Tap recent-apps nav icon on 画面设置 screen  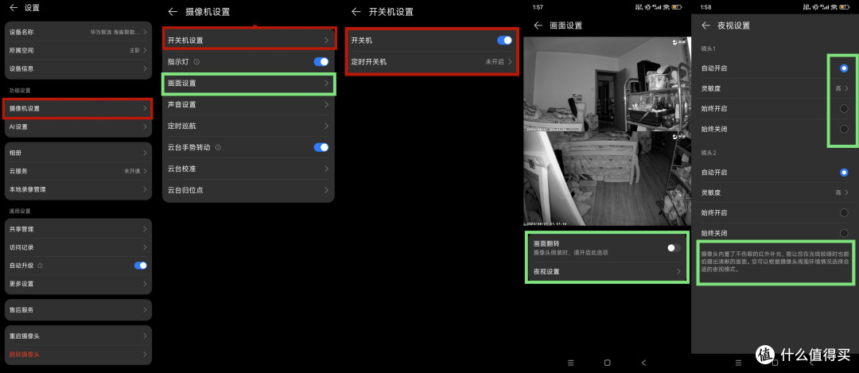click(570, 363)
